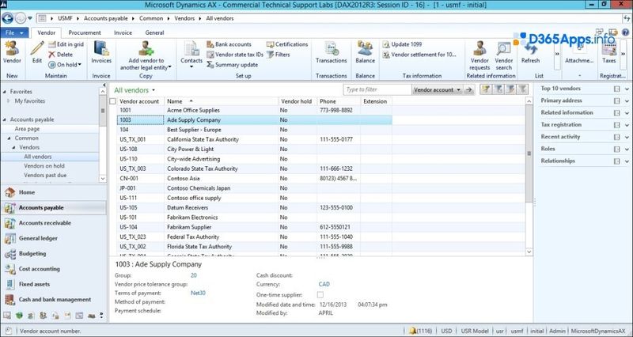Delete the selected vendor
The width and height of the screenshot is (633, 337).
61,55
